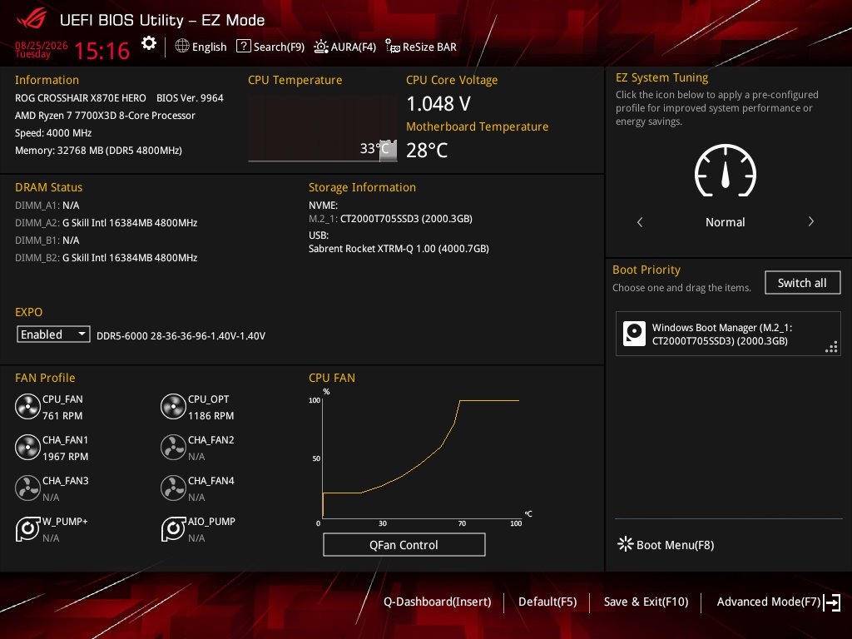Click the DDR5-6000 28-36-36-96 EXPO profile text
Image resolution: width=852 pixels, height=639 pixels.
(x=181, y=336)
